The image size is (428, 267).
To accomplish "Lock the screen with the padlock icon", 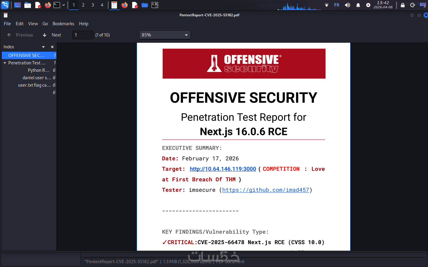I will click(403, 5).
